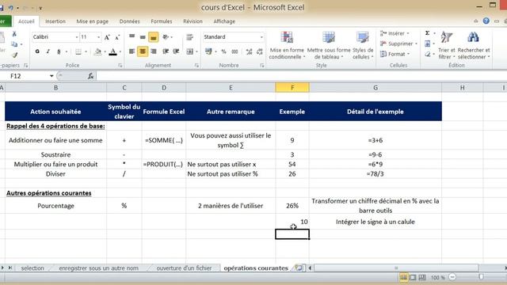Decrease font size with small A
Viewport: 507px width, 285px height.
(117, 37)
